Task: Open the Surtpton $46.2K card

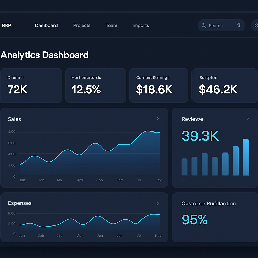Action: tap(225, 85)
